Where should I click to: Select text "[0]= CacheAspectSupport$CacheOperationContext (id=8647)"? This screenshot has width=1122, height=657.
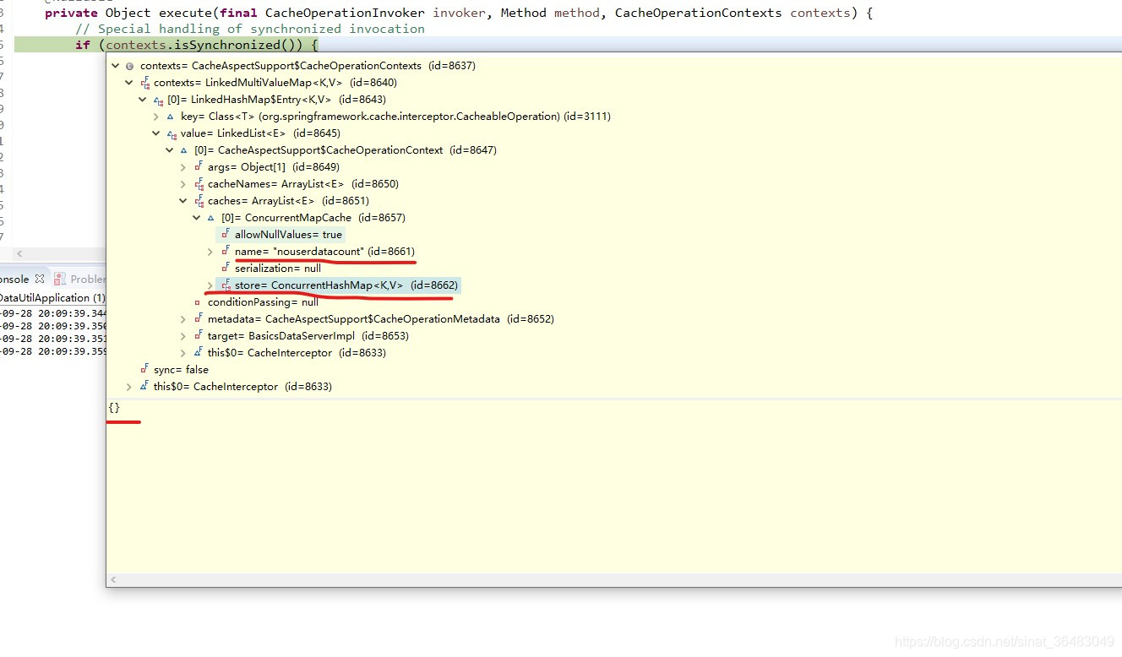pyautogui.click(x=346, y=150)
